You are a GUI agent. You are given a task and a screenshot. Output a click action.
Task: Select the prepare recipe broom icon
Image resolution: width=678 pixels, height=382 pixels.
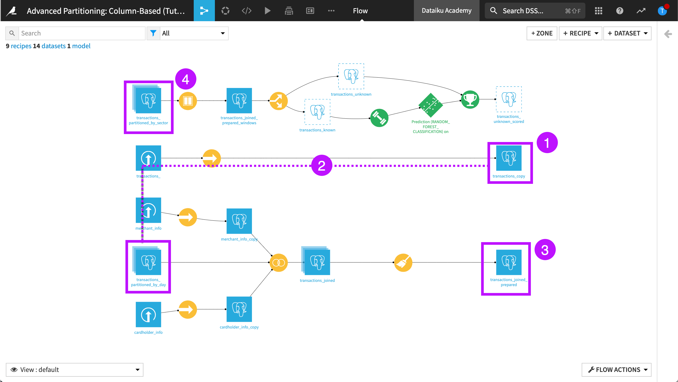click(403, 263)
